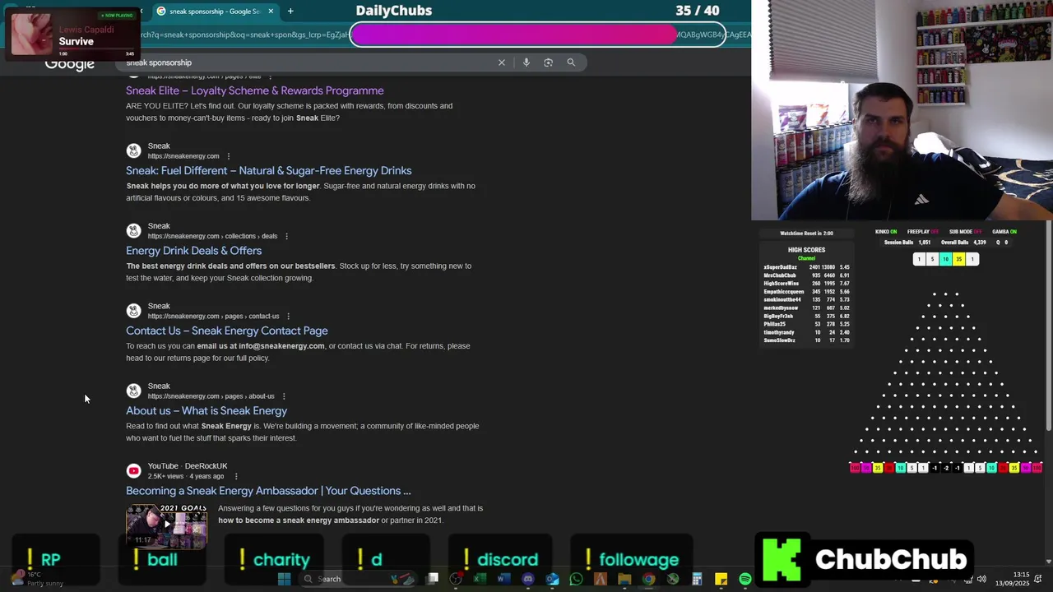Close the sneak sponsorship browser tab

coord(271,11)
